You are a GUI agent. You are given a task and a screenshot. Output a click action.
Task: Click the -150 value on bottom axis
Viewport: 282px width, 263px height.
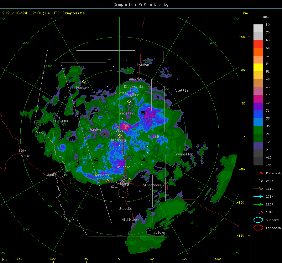click(18, 259)
